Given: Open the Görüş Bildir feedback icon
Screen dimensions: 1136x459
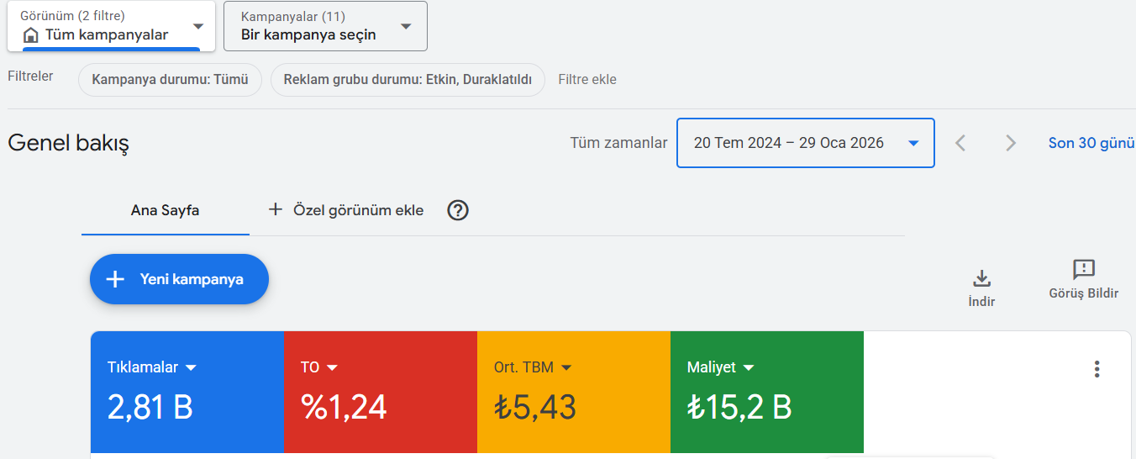Looking at the screenshot, I should [1084, 270].
